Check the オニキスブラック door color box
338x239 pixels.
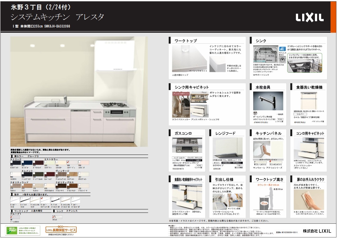point(12,162)
